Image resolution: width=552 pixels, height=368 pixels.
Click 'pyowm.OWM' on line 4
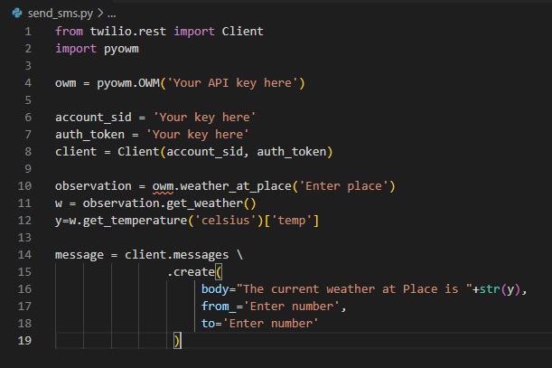(x=128, y=83)
